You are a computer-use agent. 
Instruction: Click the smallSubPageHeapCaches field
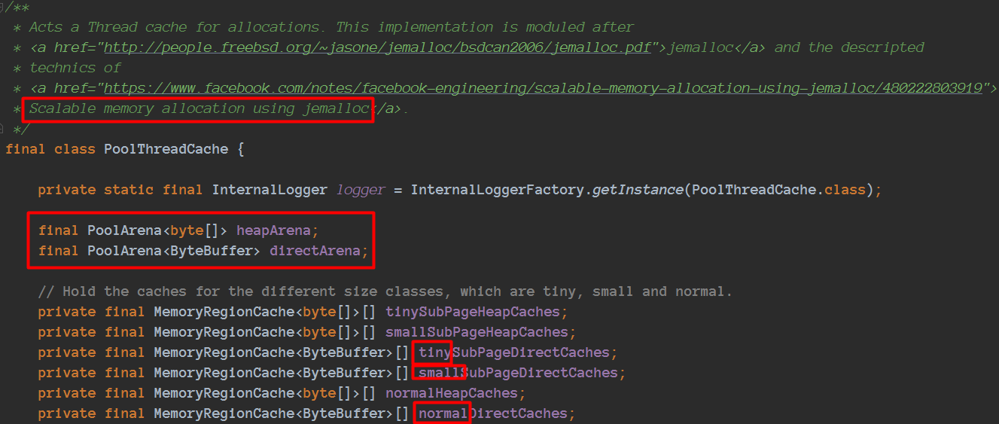(477, 332)
